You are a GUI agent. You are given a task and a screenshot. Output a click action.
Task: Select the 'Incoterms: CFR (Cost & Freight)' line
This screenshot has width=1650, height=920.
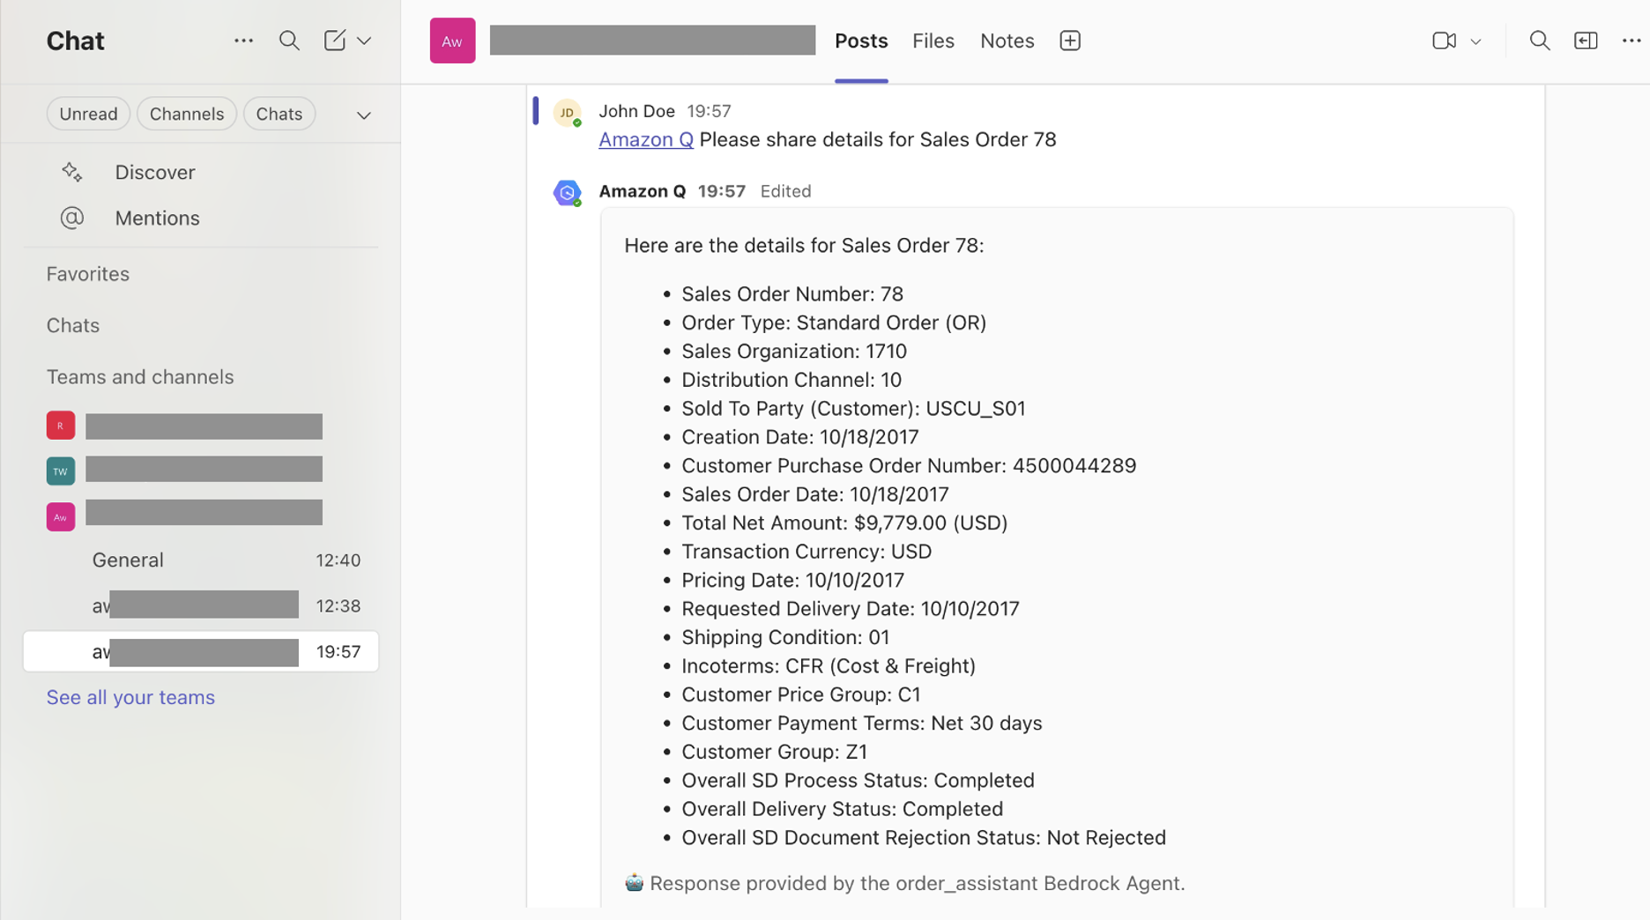pyautogui.click(x=829, y=665)
